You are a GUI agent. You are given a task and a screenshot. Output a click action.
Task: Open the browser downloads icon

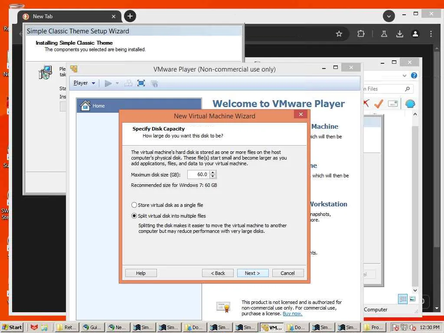tap(399, 34)
